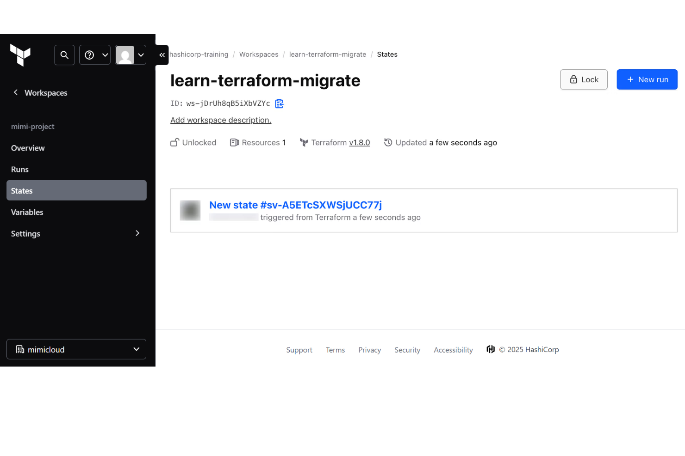The height and width of the screenshot is (456, 685).
Task: Click the back arrow beside Workspaces
Action: click(15, 92)
